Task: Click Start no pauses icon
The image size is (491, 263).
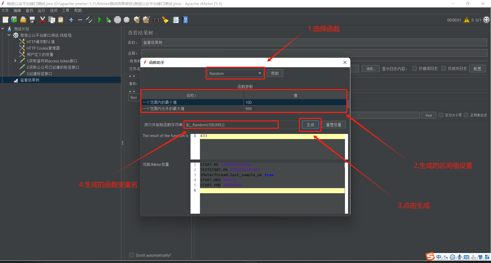Action: click(x=108, y=20)
